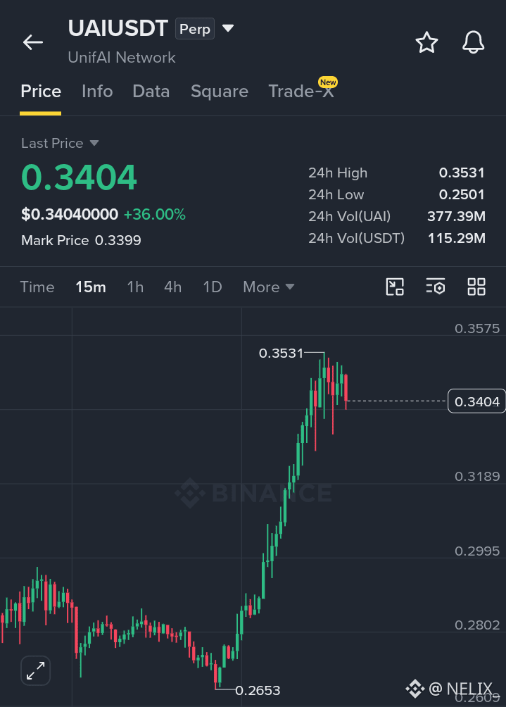Click the 24h Low value 0.2501
The height and width of the screenshot is (707, 506).
pyautogui.click(x=462, y=194)
